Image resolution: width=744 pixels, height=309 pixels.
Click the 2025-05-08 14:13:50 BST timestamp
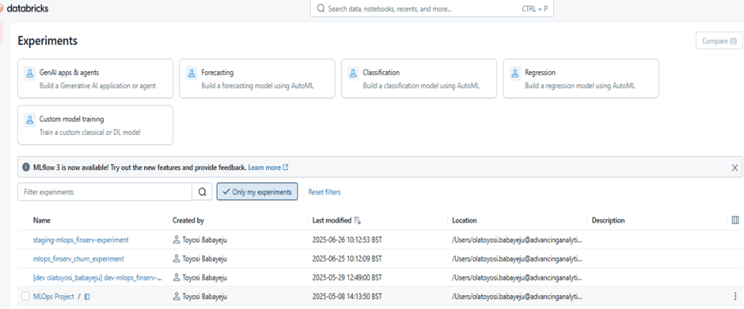pyautogui.click(x=347, y=297)
